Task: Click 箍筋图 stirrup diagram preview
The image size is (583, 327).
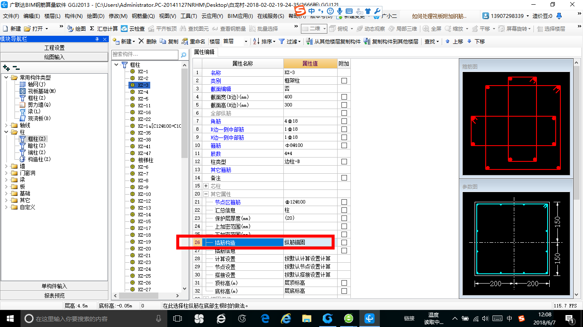Action: pyautogui.click(x=516, y=123)
